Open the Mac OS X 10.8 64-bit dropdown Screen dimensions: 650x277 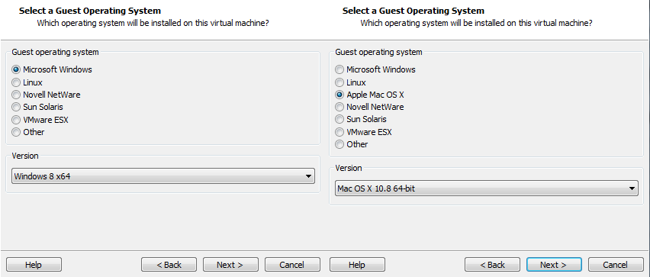487,188
